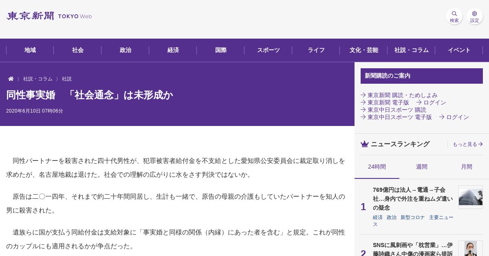
Task: Click the 政治 tag under ranking 1
Action: click(x=392, y=217)
